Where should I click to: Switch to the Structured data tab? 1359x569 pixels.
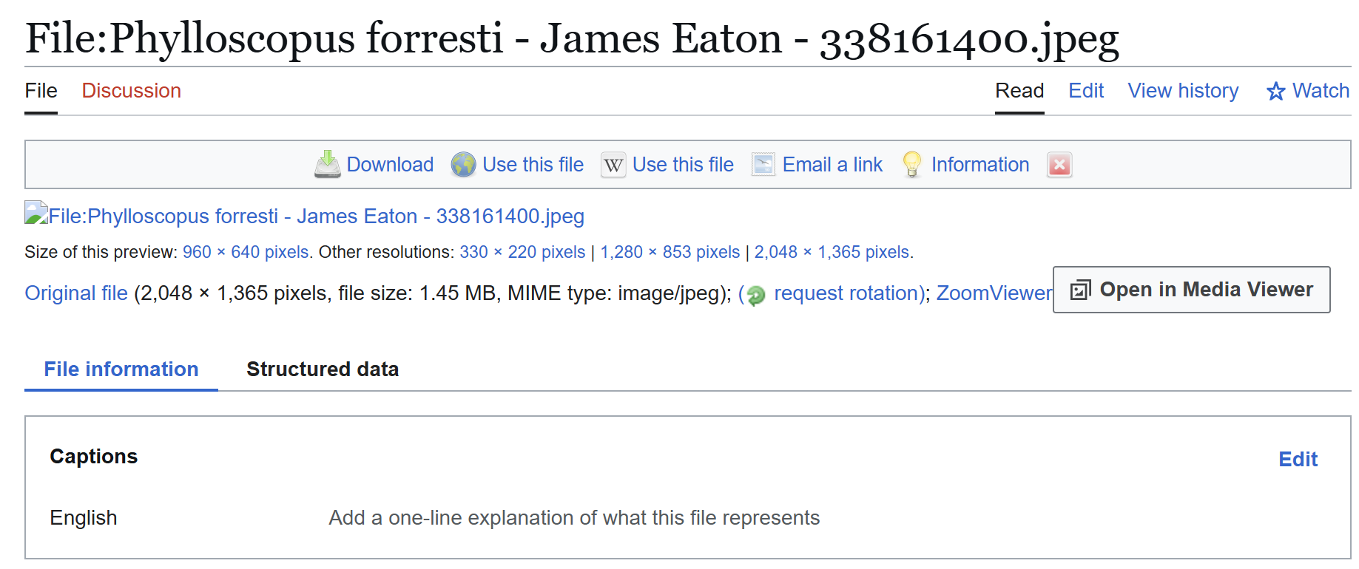point(323,369)
